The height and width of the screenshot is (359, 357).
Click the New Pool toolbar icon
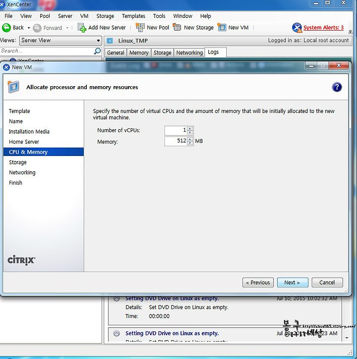click(140, 27)
